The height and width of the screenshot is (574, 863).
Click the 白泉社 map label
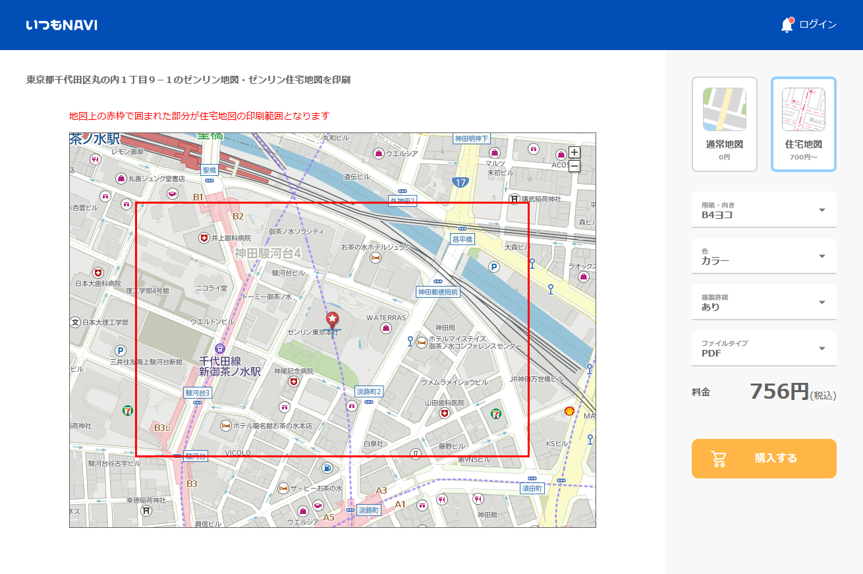373,444
